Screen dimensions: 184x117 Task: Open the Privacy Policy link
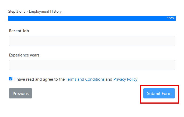tap(125, 79)
